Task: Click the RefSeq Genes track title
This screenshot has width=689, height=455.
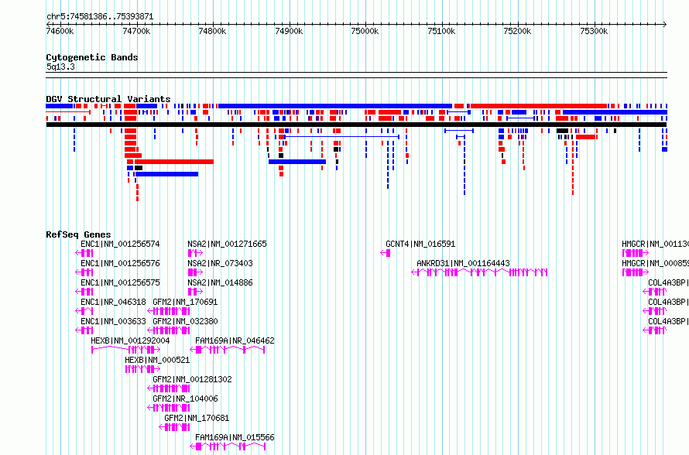Action: (x=78, y=234)
